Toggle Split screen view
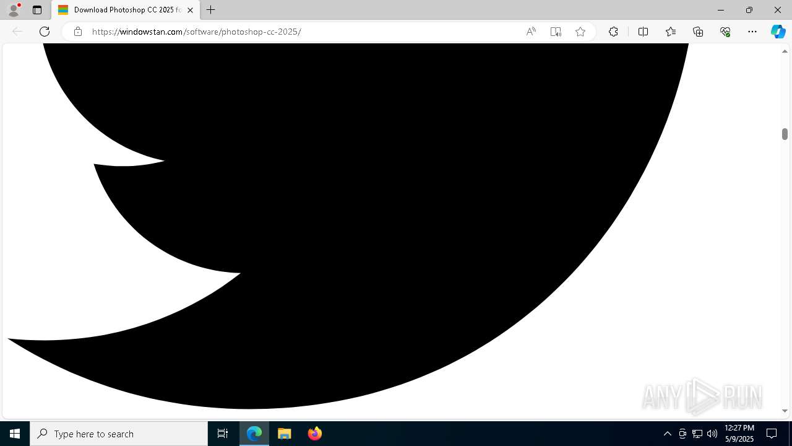The height and width of the screenshot is (446, 792). tap(643, 32)
